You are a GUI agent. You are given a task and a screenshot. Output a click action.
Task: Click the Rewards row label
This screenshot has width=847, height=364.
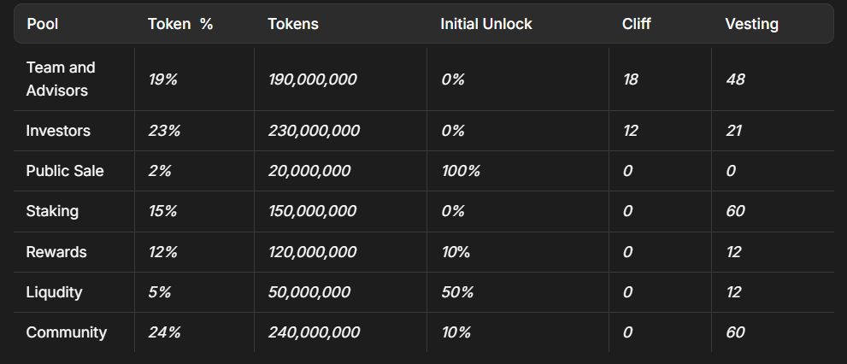pos(56,252)
